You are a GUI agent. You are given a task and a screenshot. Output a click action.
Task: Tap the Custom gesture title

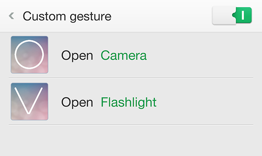click(67, 17)
